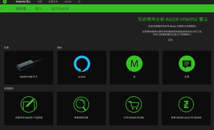Click the 忽略 dismiss link

click(170, 40)
